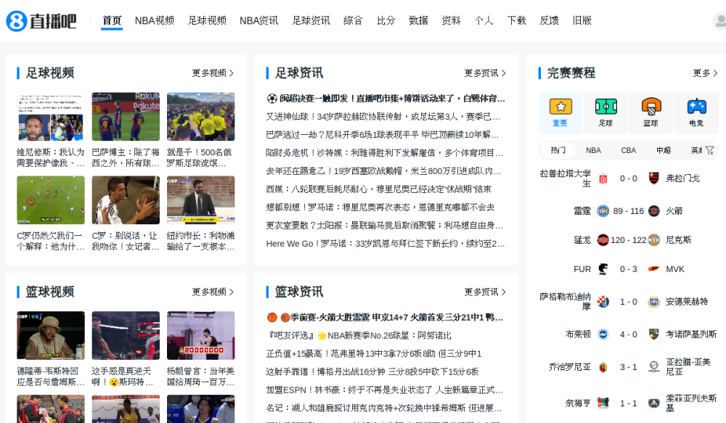The image size is (726, 423).
Task: Click the 布莱顿 club crest
Action: point(603,334)
